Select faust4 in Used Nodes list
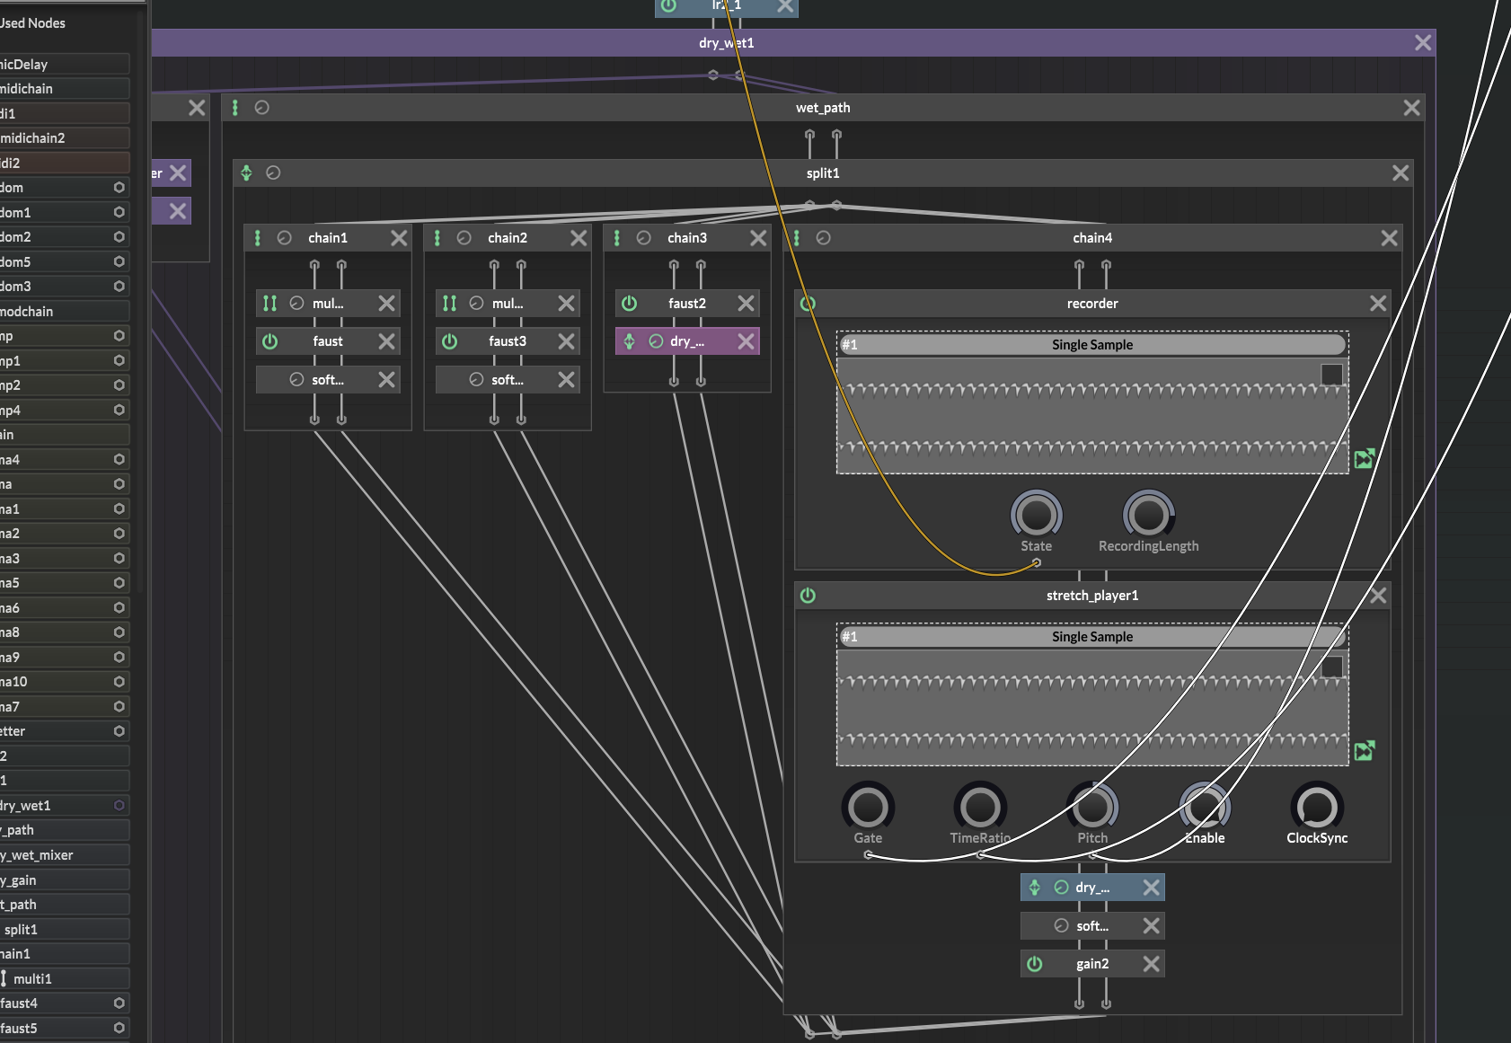 (65, 1003)
